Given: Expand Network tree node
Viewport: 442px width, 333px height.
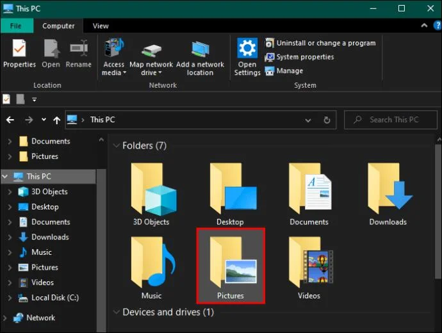Looking at the screenshot, I should (x=4, y=318).
